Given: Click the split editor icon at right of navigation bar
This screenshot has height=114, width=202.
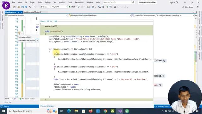Looking at the screenshot, I should tap(196, 16).
